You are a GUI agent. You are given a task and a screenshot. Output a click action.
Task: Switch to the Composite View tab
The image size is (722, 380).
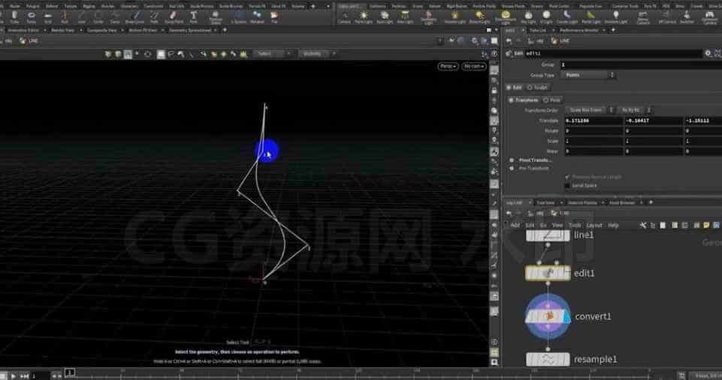point(101,30)
